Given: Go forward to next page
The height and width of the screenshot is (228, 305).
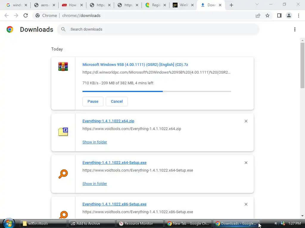Looking at the screenshot, I should pyautogui.click(x=16, y=15).
